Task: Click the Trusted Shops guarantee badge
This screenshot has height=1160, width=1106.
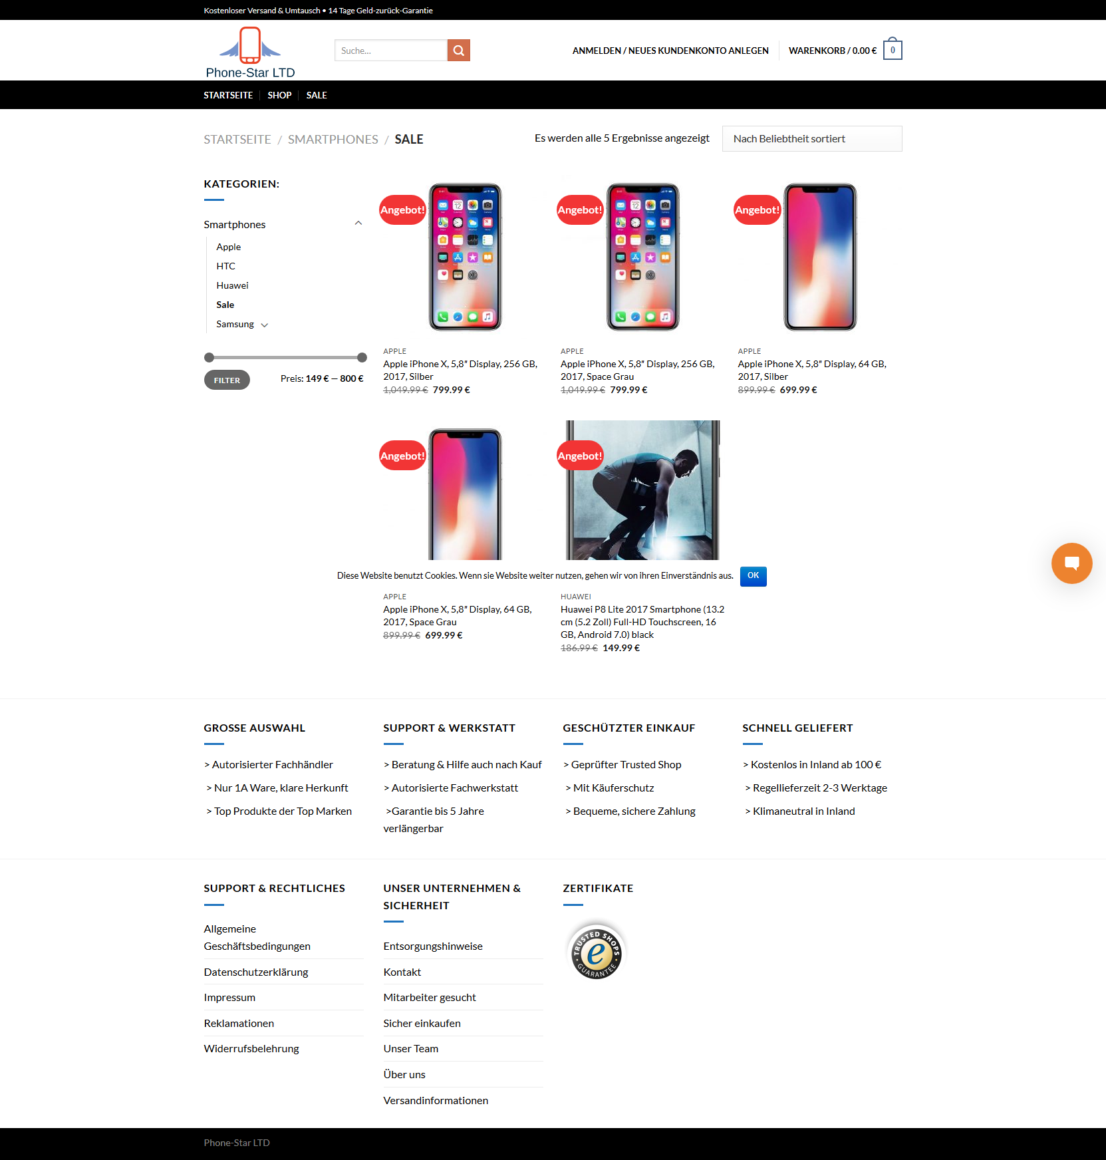Action: point(597,952)
